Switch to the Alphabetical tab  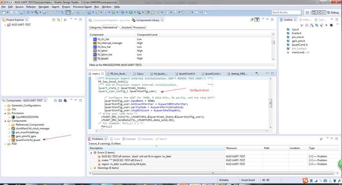[110, 27]
